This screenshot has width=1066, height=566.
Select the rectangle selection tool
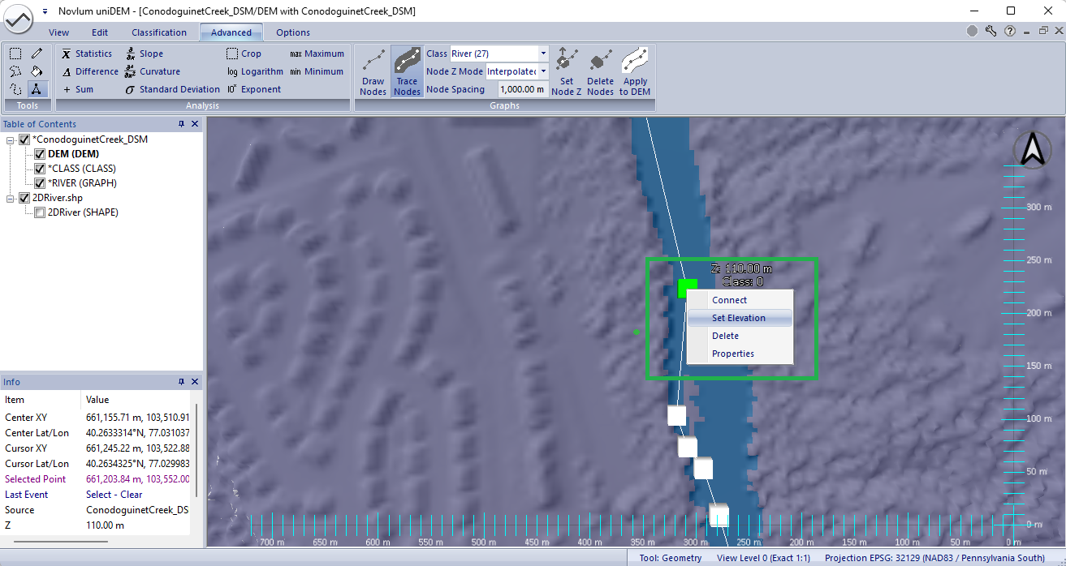coord(15,54)
